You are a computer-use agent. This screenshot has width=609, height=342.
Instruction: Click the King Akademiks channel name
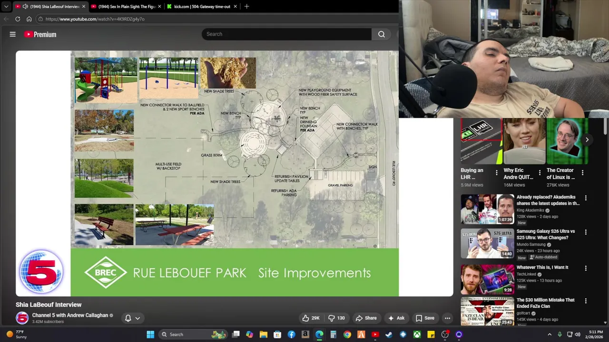[x=530, y=210]
